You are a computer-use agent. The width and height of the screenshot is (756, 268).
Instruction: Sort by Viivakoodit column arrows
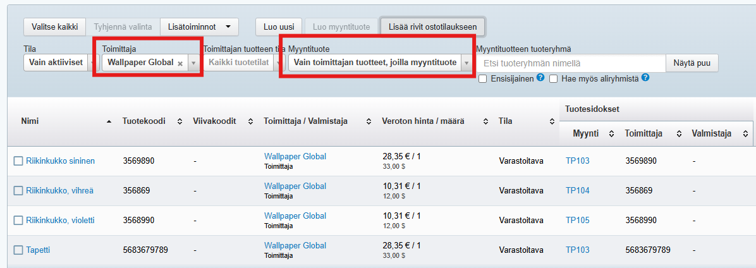pos(250,121)
